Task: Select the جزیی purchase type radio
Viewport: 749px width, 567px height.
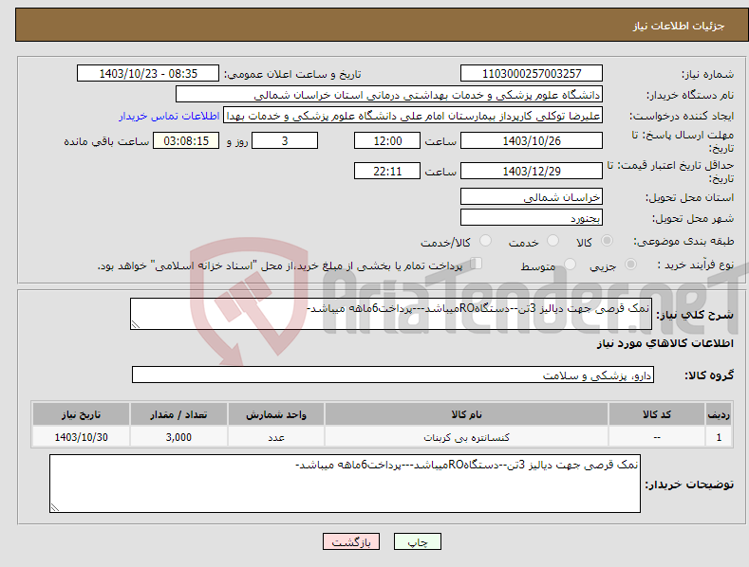Action: pyautogui.click(x=630, y=264)
